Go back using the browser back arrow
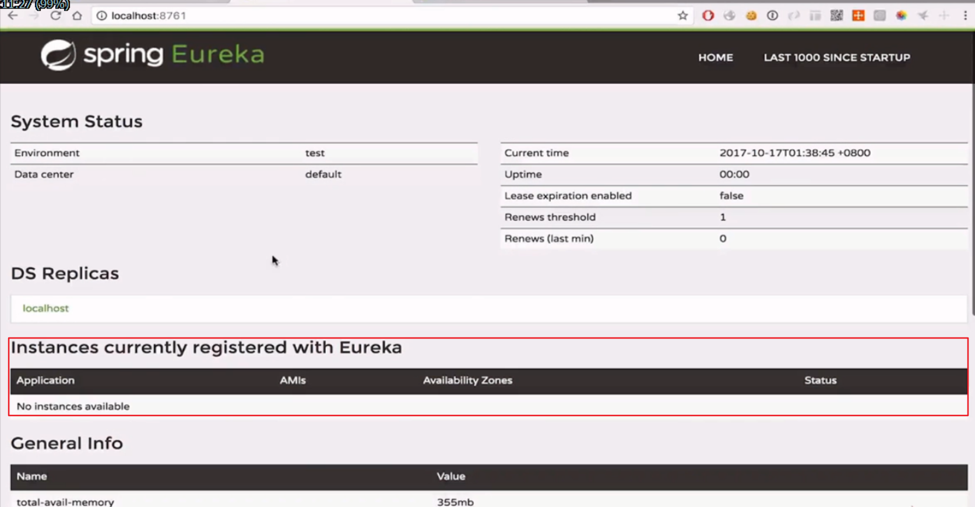The width and height of the screenshot is (975, 507). (12, 16)
